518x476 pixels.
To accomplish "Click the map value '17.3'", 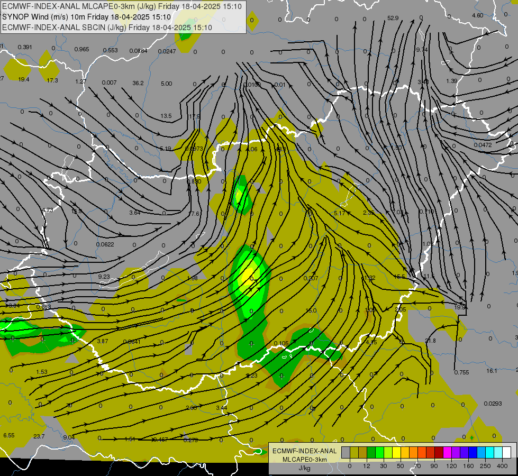I will point(52,80).
